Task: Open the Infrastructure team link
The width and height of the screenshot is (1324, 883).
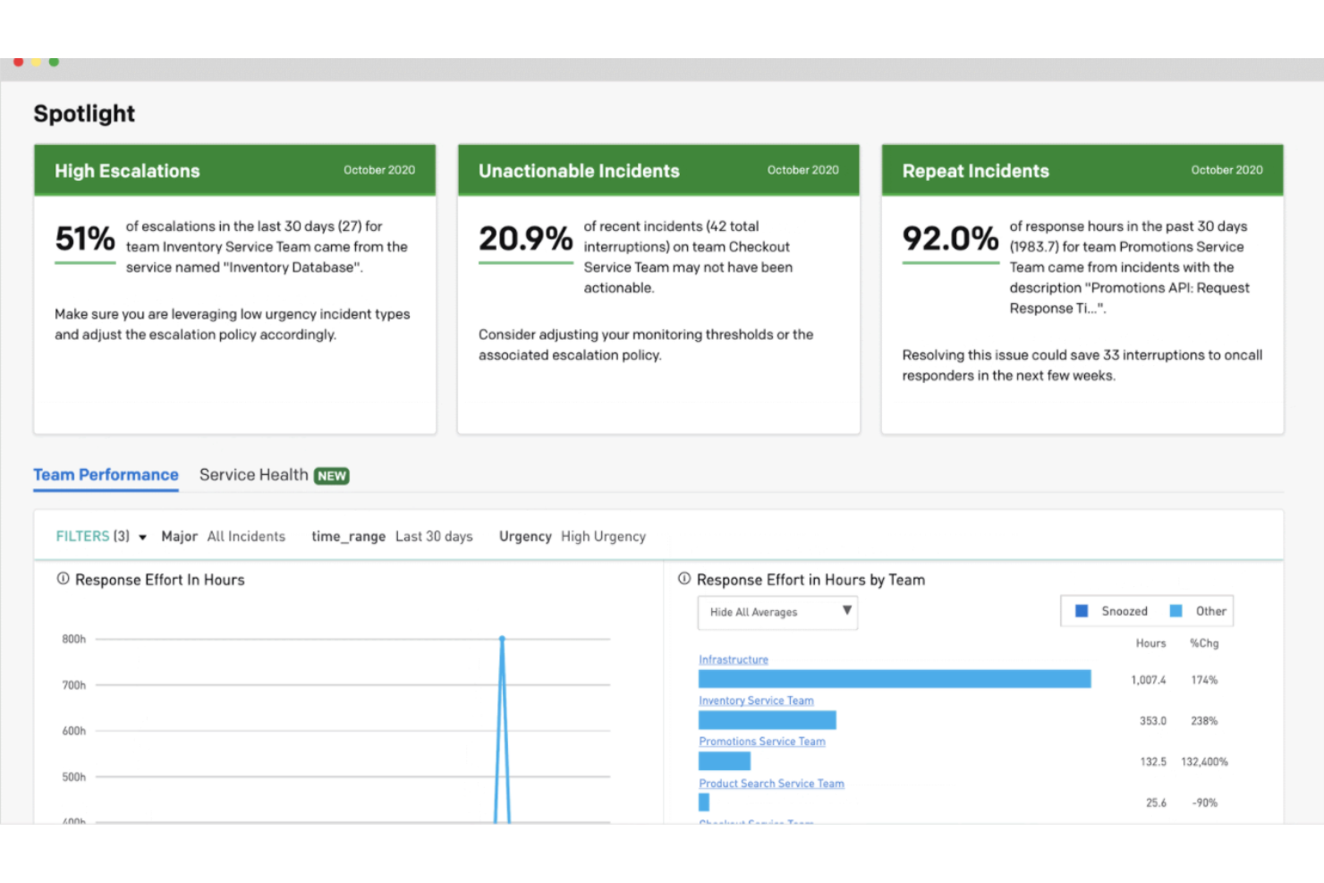Action: click(x=733, y=659)
